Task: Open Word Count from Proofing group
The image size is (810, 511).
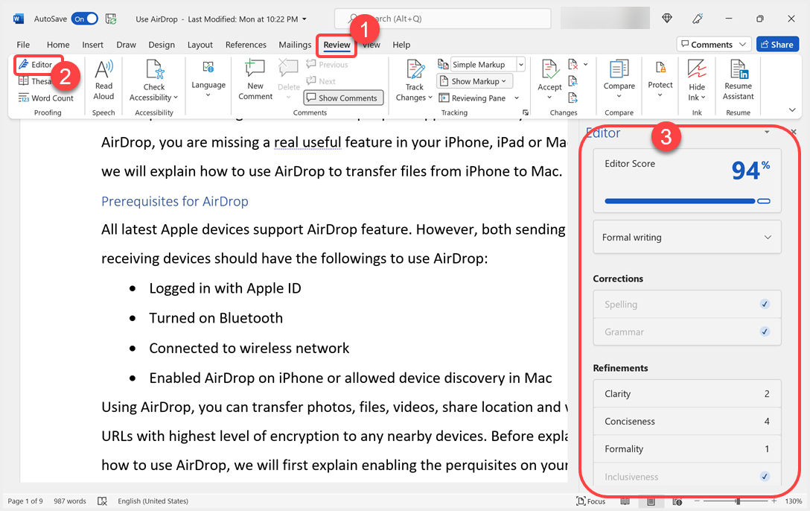Action: [46, 98]
